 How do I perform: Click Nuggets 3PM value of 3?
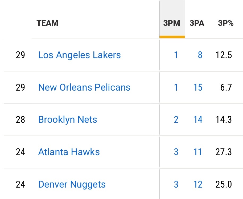point(176,184)
